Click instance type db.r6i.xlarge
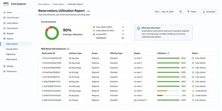The width and height of the screenshot is (222, 111). (x=74, y=77)
